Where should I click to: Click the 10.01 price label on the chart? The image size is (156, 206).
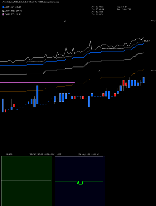pyautogui.click(x=147, y=41)
